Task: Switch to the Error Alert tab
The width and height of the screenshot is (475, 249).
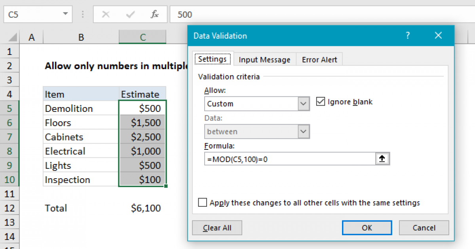Action: 319,60
